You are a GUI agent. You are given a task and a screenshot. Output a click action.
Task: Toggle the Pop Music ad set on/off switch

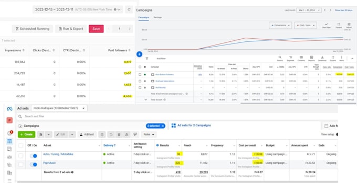coord(34,164)
